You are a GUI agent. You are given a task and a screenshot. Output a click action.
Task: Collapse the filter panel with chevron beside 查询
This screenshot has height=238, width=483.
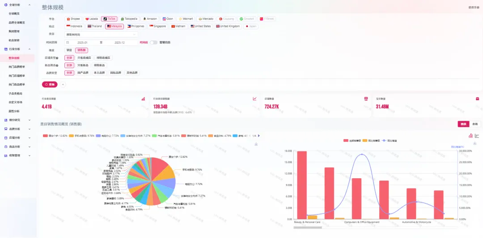[63, 84]
